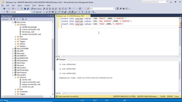Click the Decrease indent icon
Viewport: 182px width, 102px height.
[86, 12]
